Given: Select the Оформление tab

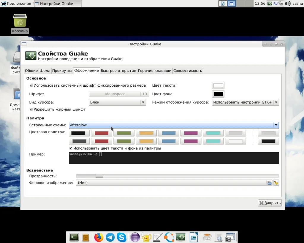Looking at the screenshot, I should (86, 70).
